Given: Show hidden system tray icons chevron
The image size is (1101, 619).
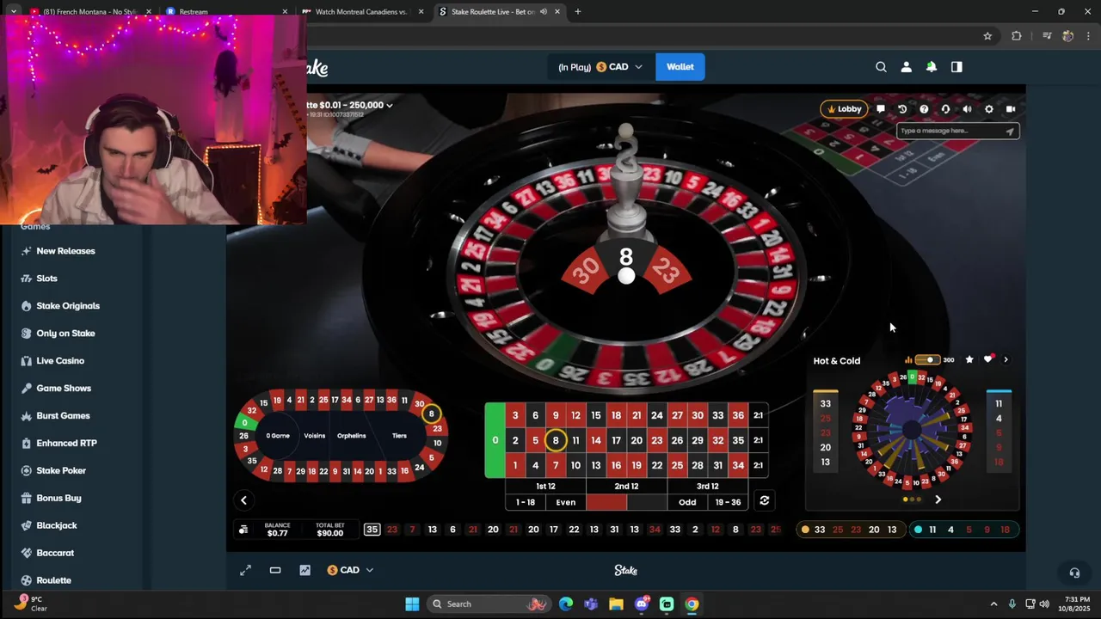Looking at the screenshot, I should coord(993,604).
